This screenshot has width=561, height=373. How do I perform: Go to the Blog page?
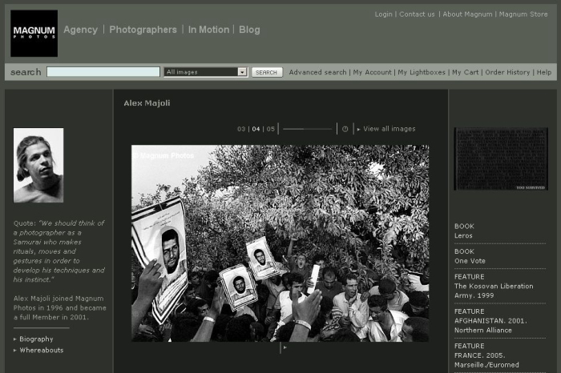pos(249,30)
